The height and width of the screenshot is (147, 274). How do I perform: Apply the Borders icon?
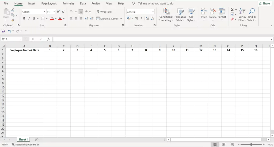(43, 18)
